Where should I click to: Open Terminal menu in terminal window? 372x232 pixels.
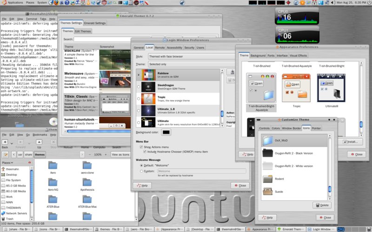pos(31,19)
